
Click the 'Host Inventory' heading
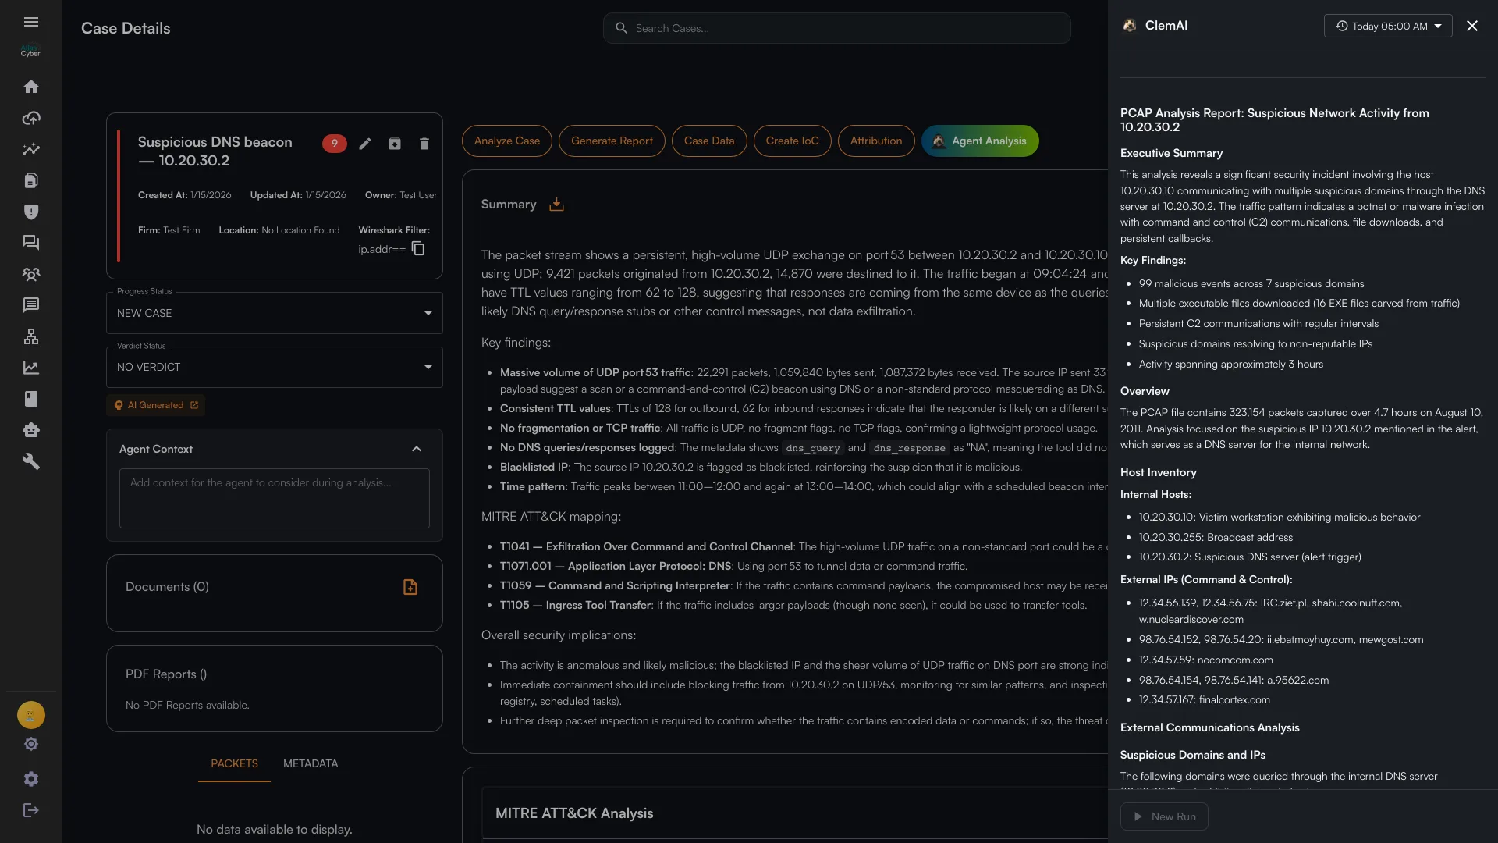[1158, 472]
